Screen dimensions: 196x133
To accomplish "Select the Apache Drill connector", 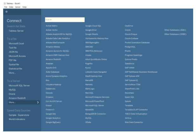I will click(x=51, y=68).
